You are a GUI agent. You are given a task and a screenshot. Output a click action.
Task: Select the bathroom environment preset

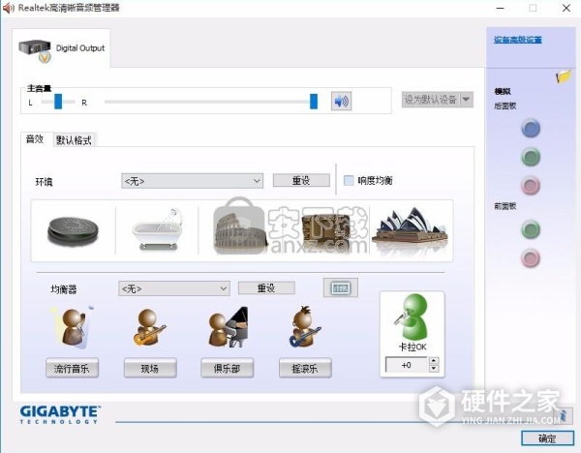(x=157, y=229)
